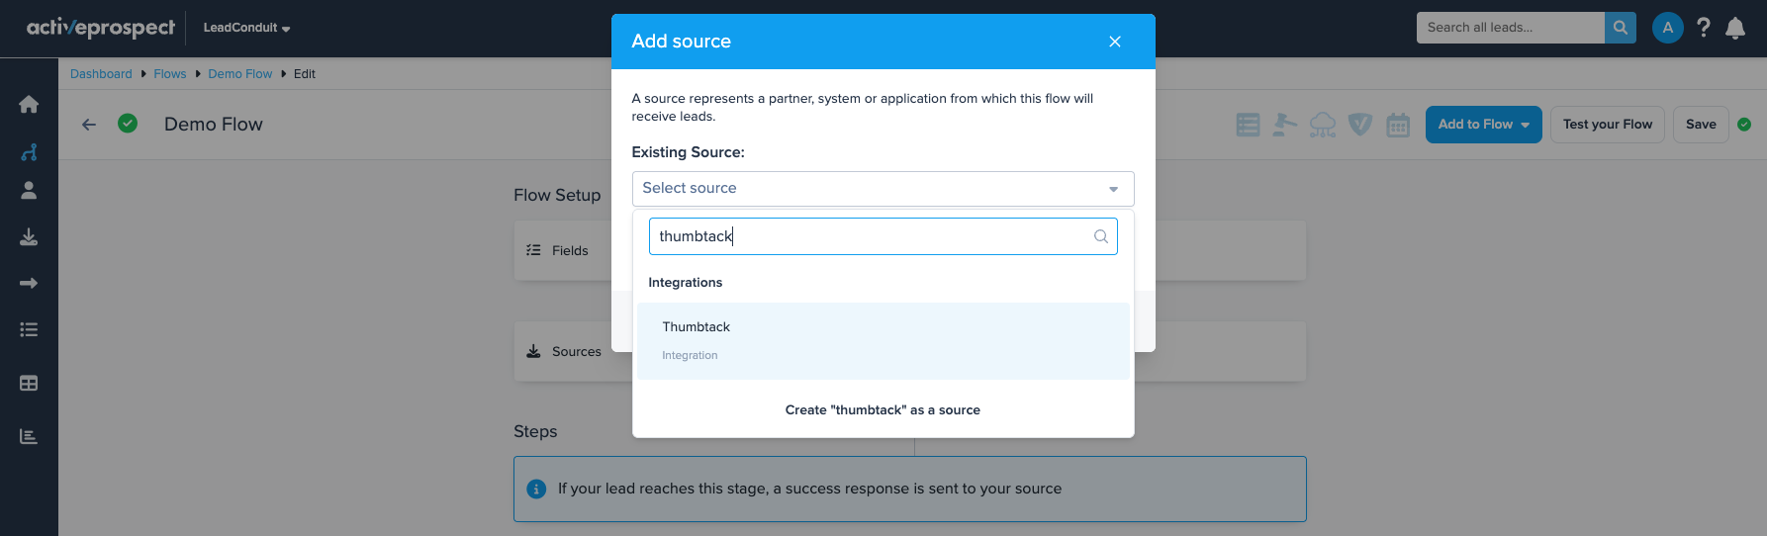Open the LeadConduit product dropdown
The width and height of the screenshot is (1767, 536).
tap(246, 28)
